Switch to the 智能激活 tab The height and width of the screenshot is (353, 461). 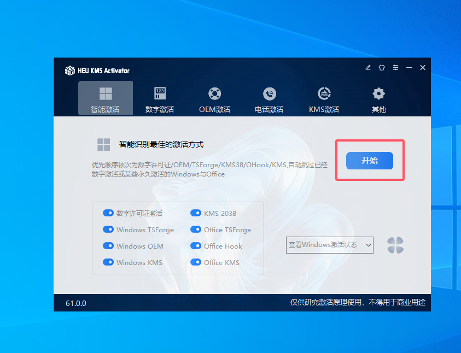point(105,98)
